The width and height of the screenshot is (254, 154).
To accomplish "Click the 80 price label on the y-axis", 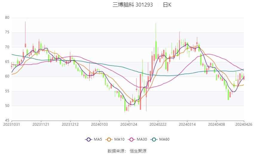I will [x=7, y=18].
